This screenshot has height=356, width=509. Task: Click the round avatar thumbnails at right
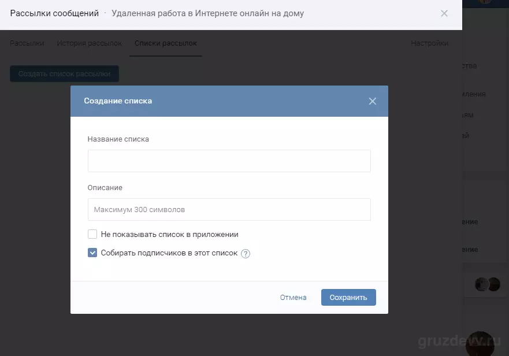[488, 284]
